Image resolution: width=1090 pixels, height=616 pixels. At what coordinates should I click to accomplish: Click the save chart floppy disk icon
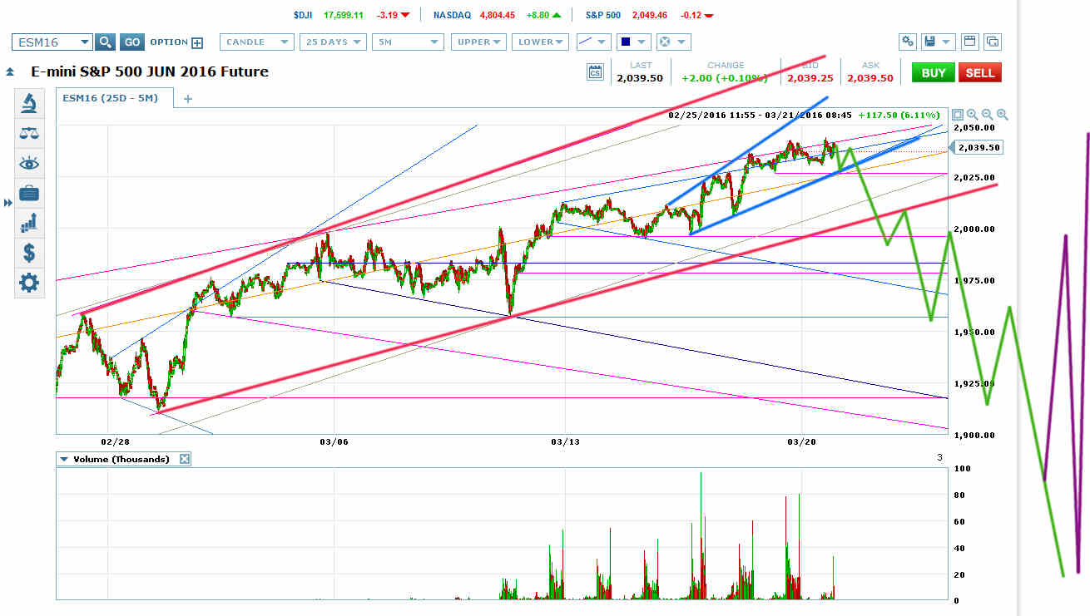[x=931, y=42]
